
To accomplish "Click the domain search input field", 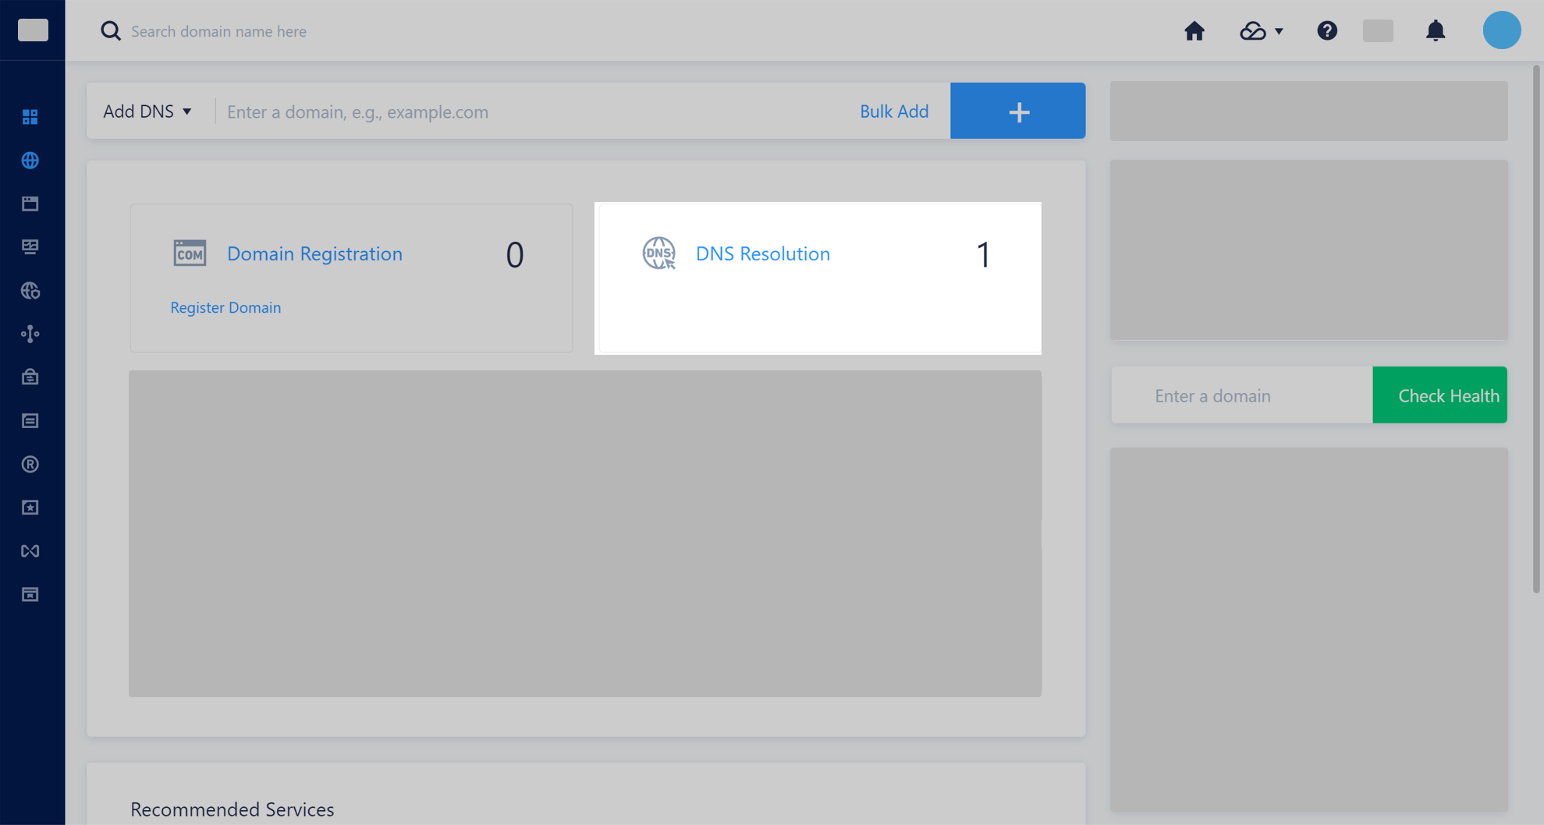I will pos(468,30).
